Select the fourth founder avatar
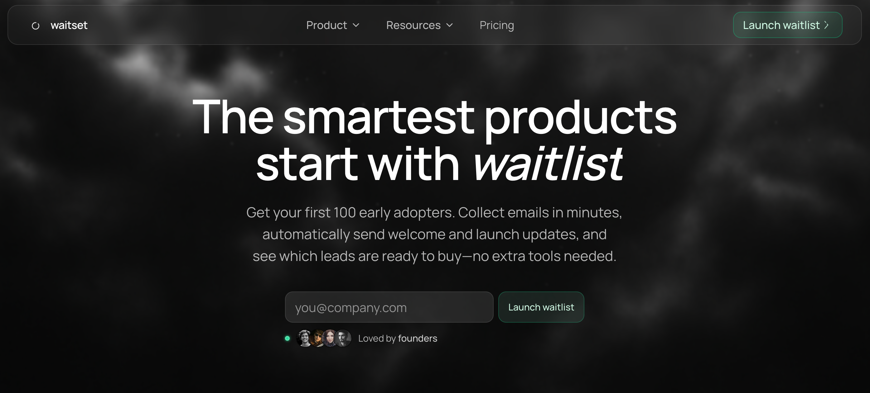 click(343, 339)
